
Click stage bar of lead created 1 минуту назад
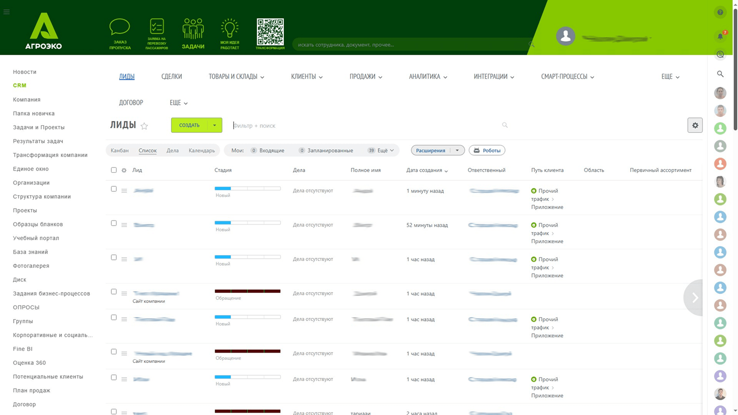pyautogui.click(x=247, y=188)
